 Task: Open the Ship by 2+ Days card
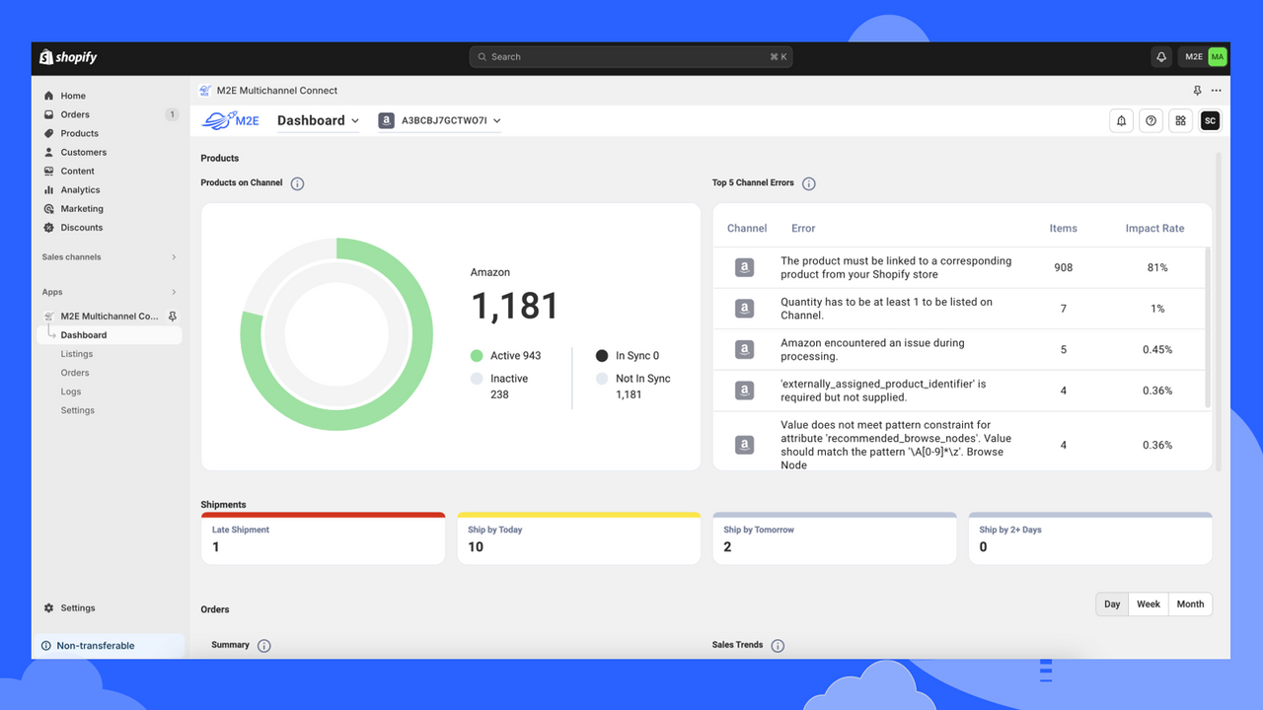[x=1090, y=538]
